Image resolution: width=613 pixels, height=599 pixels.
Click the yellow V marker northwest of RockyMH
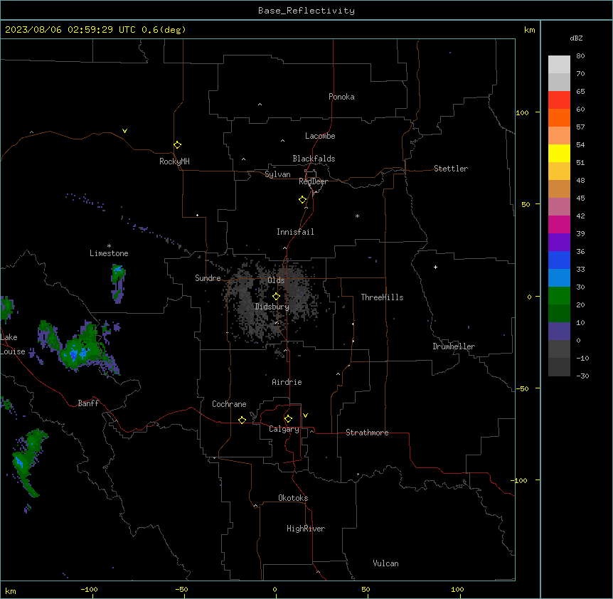click(x=124, y=131)
